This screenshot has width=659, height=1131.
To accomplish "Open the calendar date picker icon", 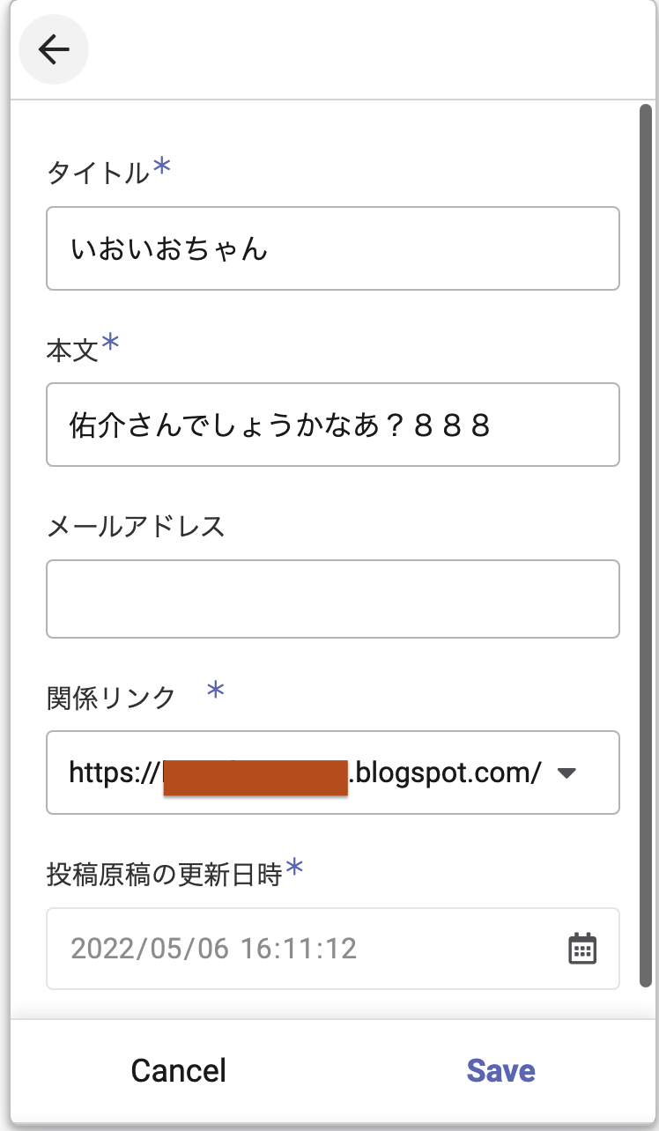I will [x=582, y=949].
